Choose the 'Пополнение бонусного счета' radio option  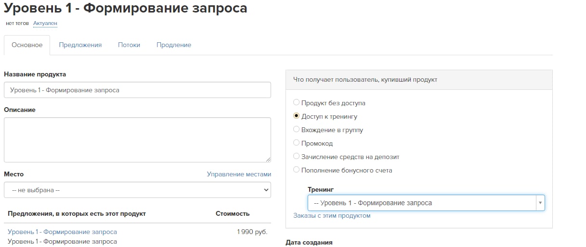point(297,170)
